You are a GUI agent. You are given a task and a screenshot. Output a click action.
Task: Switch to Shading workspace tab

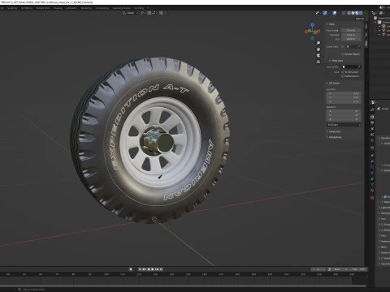coord(58,8)
